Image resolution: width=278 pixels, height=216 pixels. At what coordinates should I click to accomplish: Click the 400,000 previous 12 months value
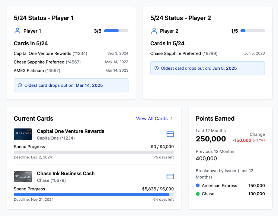click(206, 158)
